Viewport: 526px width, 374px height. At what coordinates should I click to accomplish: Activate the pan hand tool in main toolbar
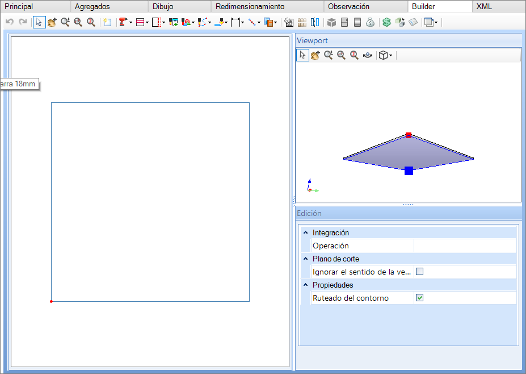coord(52,22)
